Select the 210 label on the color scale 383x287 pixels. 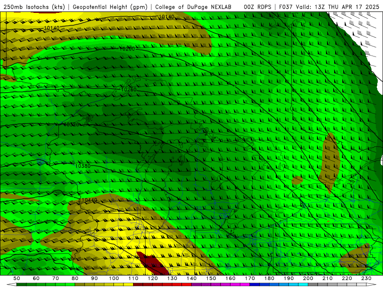(327, 278)
